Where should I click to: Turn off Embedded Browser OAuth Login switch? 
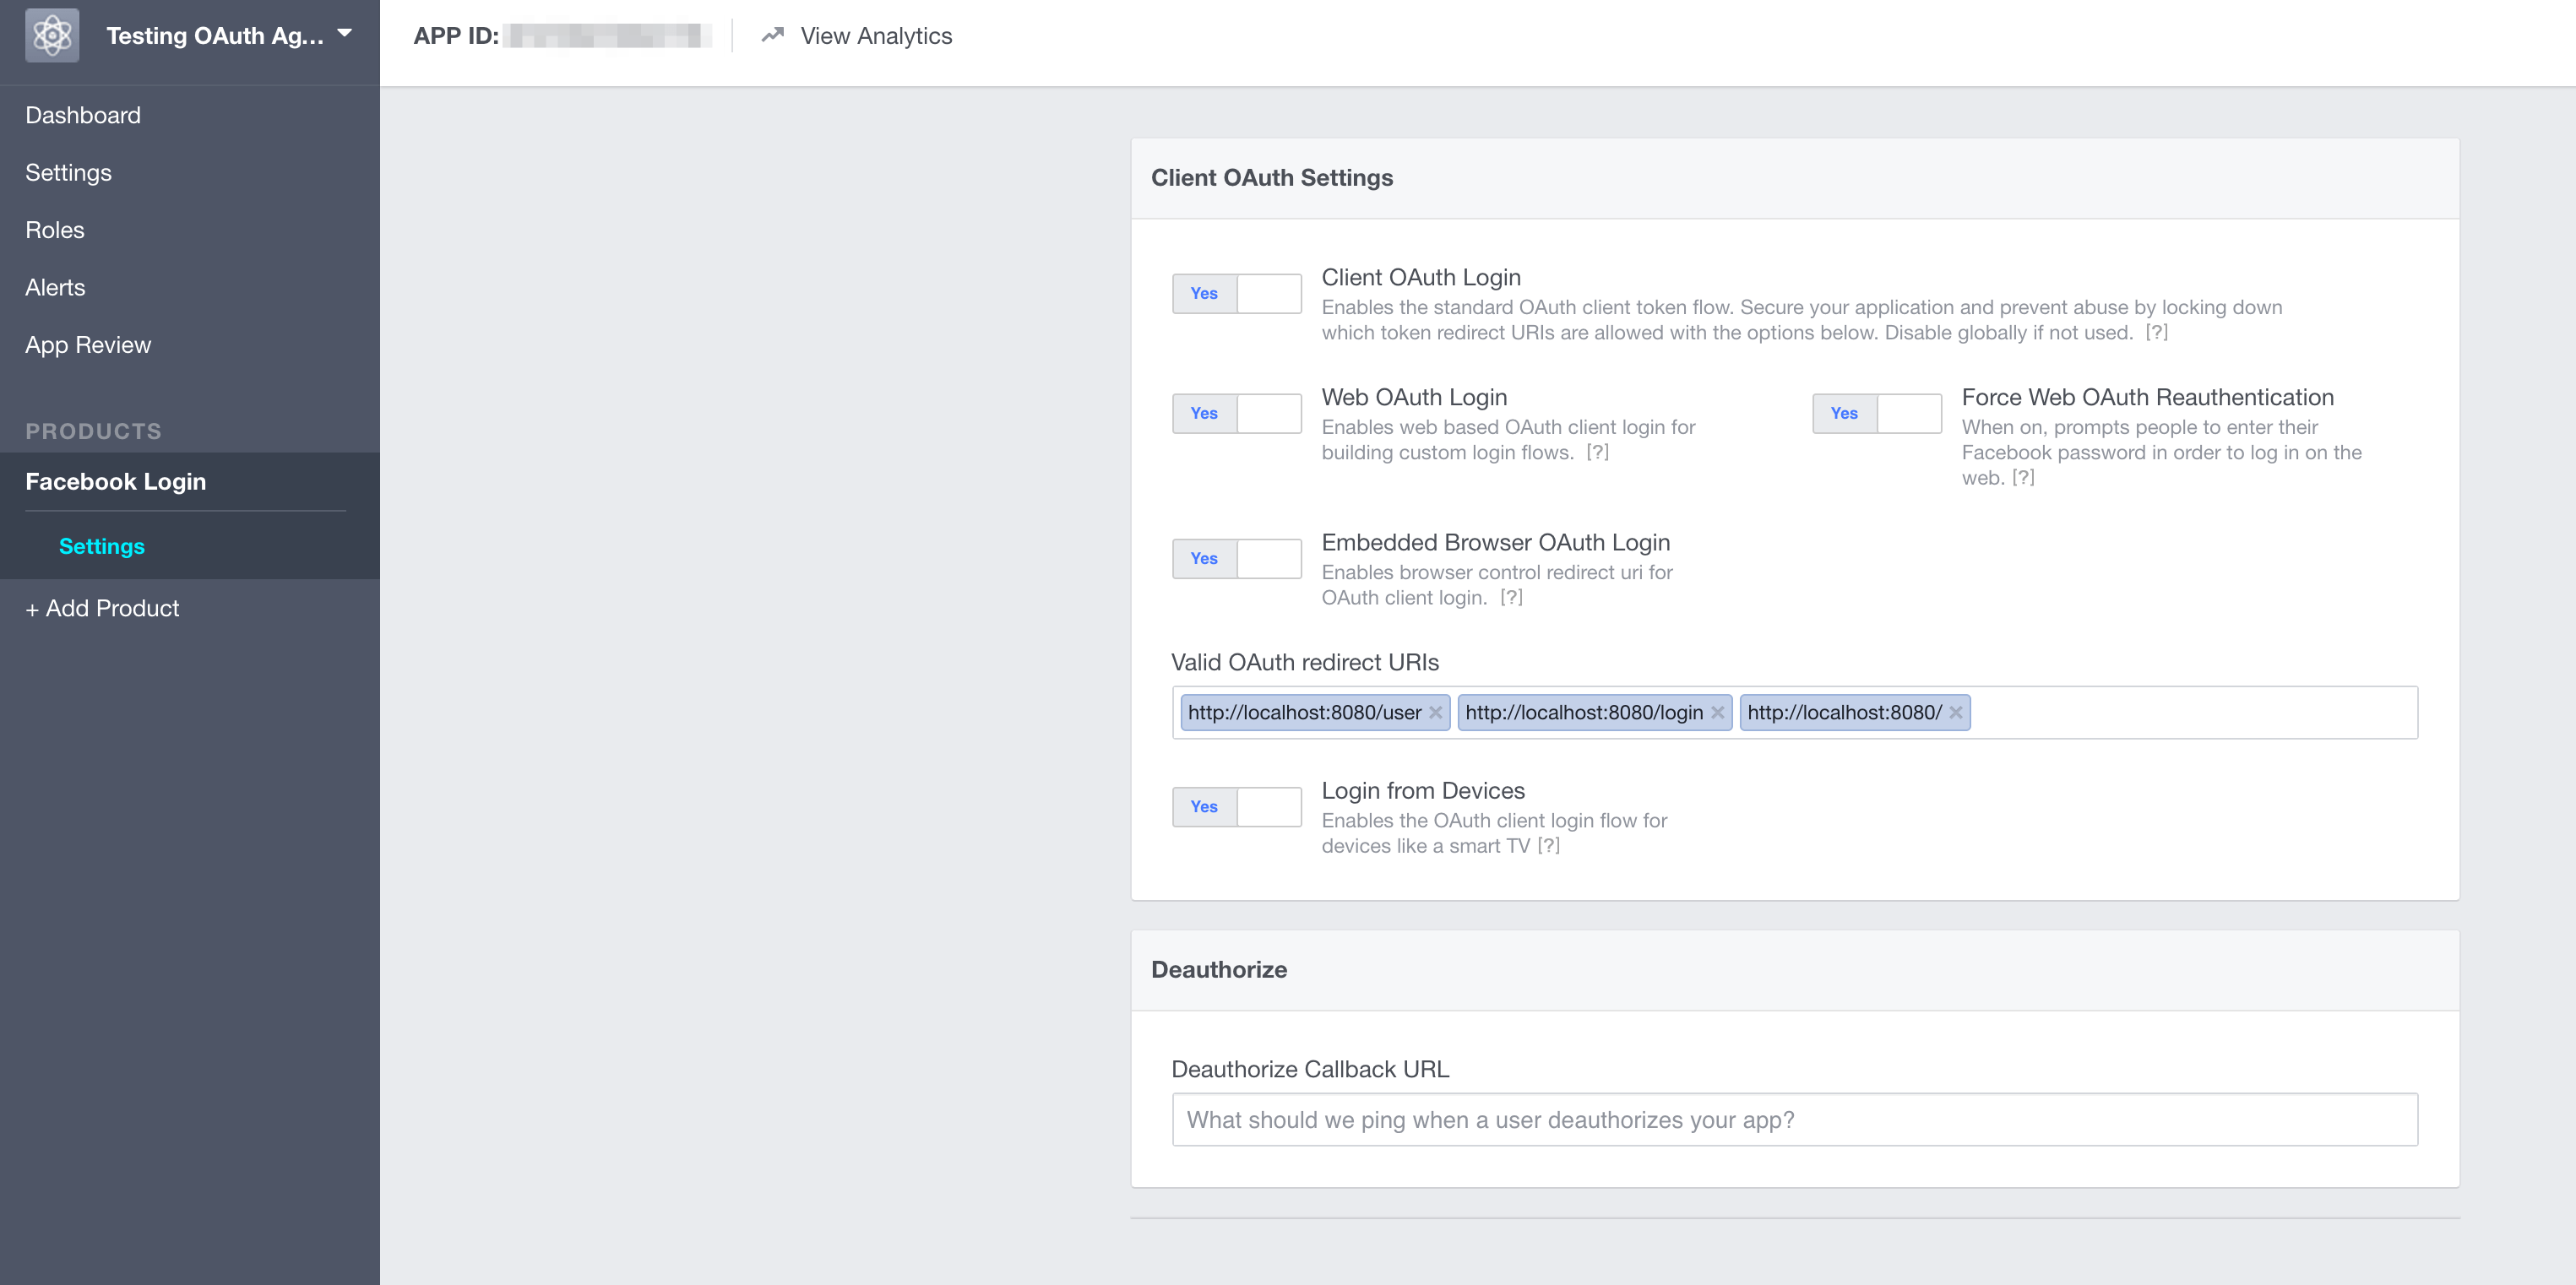pos(1236,558)
